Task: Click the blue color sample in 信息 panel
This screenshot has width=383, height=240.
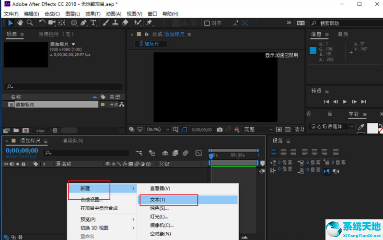Action: 313,50
